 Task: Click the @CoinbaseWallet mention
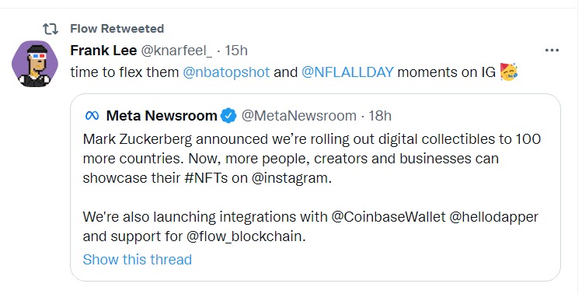coord(389,217)
